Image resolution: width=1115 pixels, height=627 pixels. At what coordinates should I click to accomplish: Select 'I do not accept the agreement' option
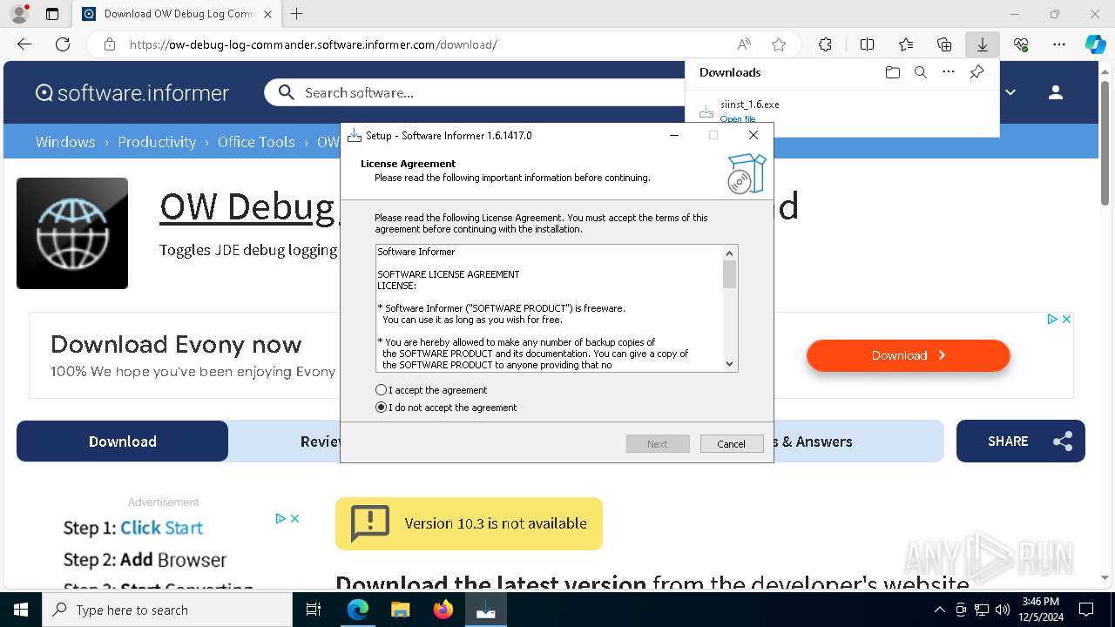[x=381, y=408]
